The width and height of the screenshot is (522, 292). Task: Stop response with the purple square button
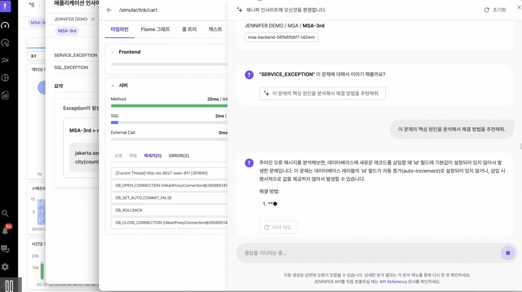[507, 253]
